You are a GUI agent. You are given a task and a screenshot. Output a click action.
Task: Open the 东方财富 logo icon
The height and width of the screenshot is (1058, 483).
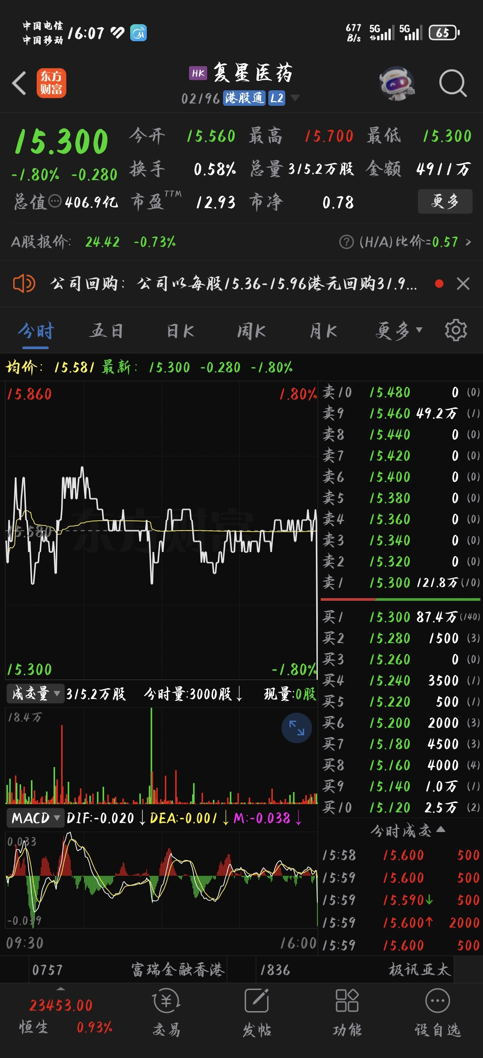pos(51,83)
